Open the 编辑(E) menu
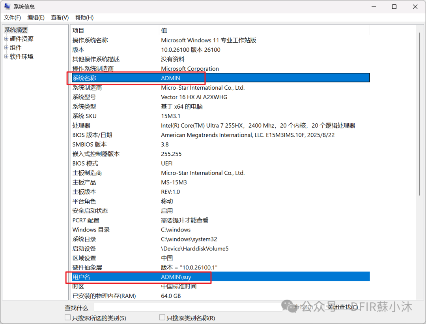This screenshot has height=324, width=426. (36, 17)
